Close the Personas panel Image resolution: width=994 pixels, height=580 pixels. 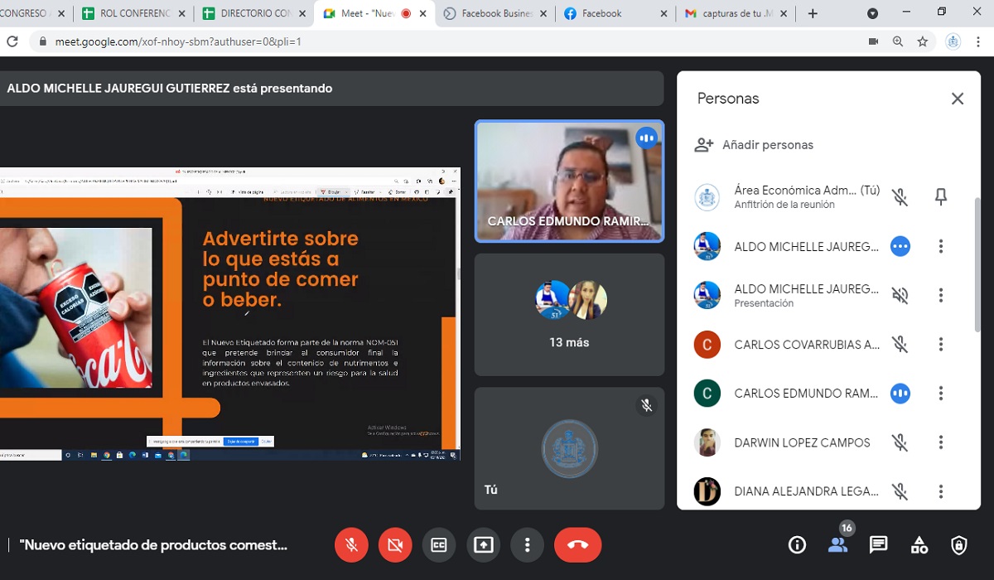tap(958, 99)
